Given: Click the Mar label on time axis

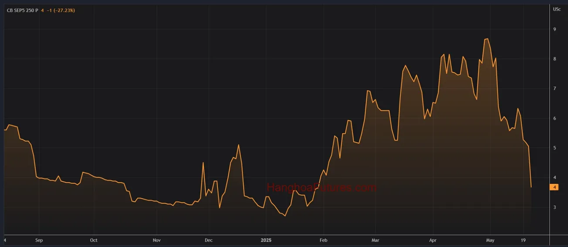Looking at the screenshot, I should pos(375,240).
